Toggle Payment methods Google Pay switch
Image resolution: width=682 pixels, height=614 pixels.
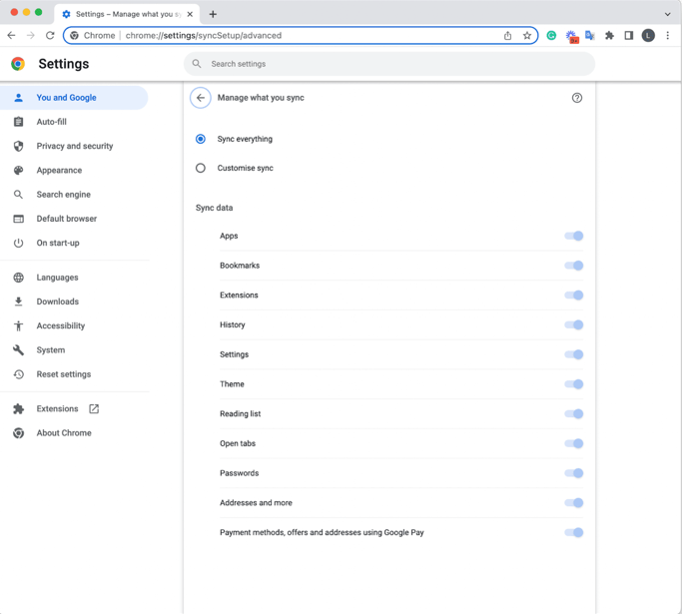(574, 532)
